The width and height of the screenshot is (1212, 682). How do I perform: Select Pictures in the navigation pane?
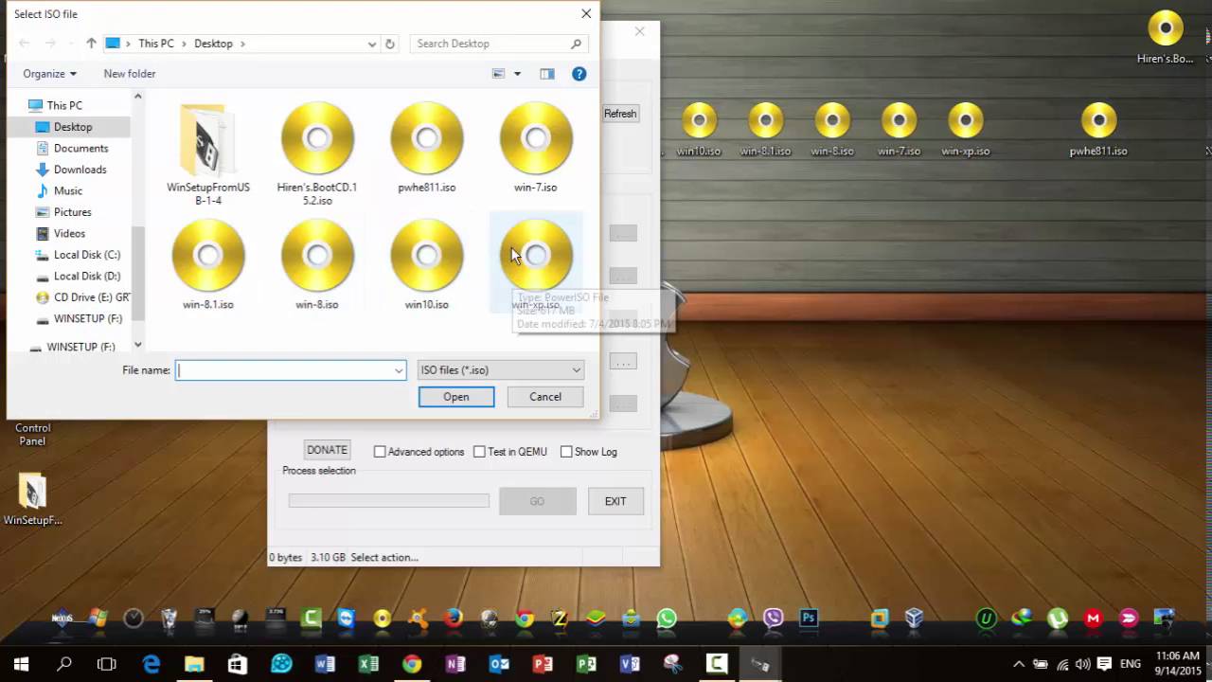click(73, 212)
